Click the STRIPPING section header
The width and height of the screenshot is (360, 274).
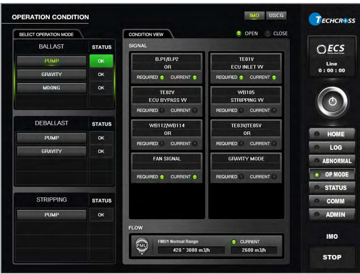pyautogui.click(x=51, y=199)
